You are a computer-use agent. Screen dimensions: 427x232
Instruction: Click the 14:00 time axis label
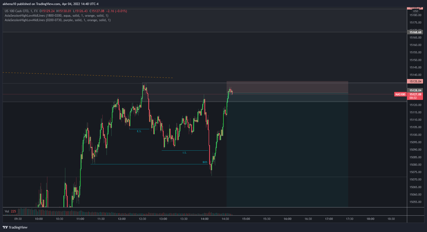tap(204, 219)
